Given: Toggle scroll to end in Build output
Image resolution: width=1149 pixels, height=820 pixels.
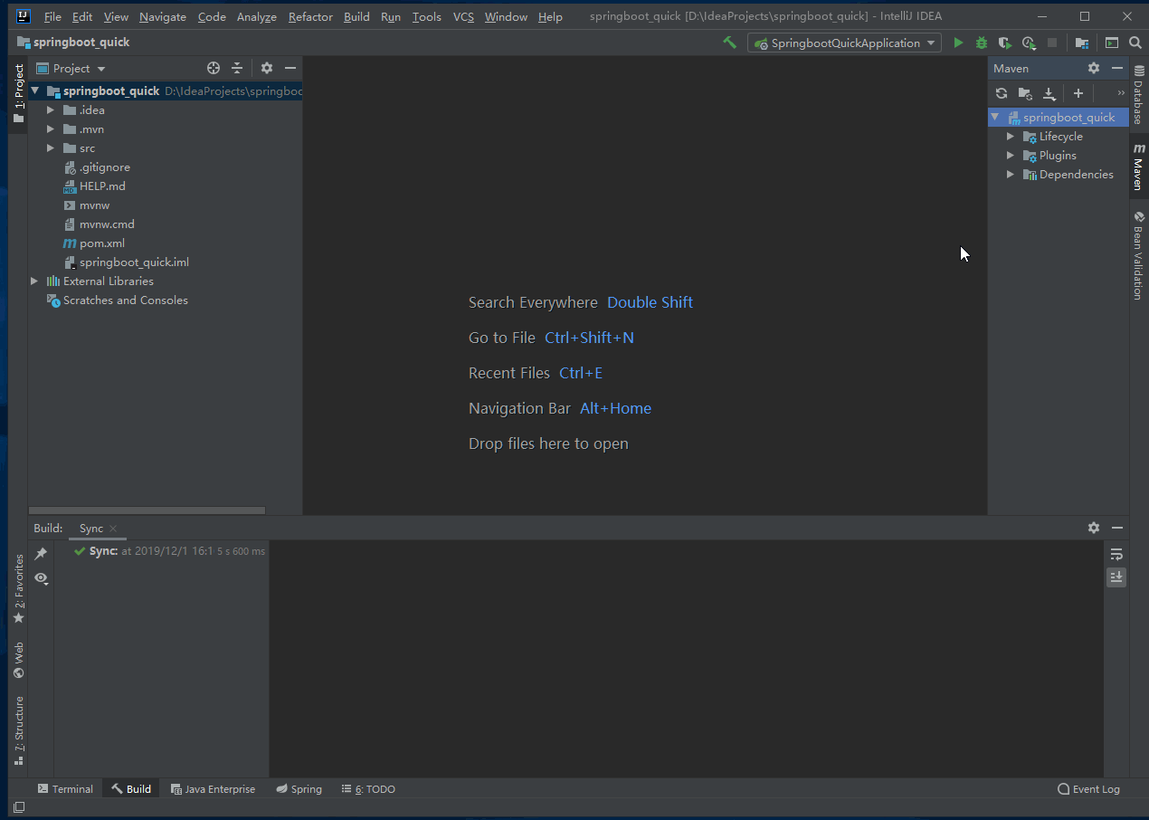Looking at the screenshot, I should point(1116,577).
